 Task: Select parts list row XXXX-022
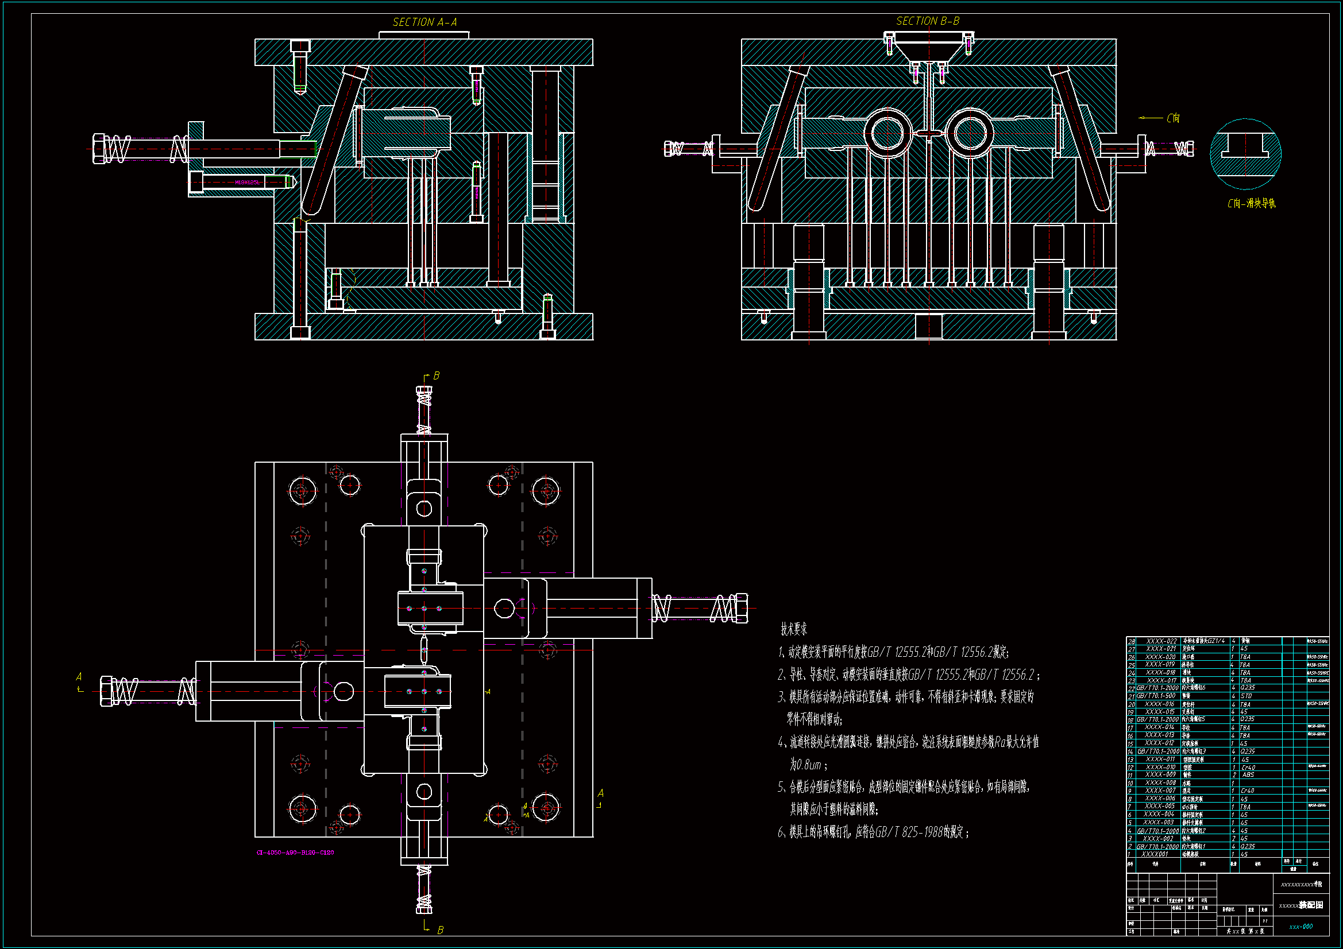(1161, 641)
